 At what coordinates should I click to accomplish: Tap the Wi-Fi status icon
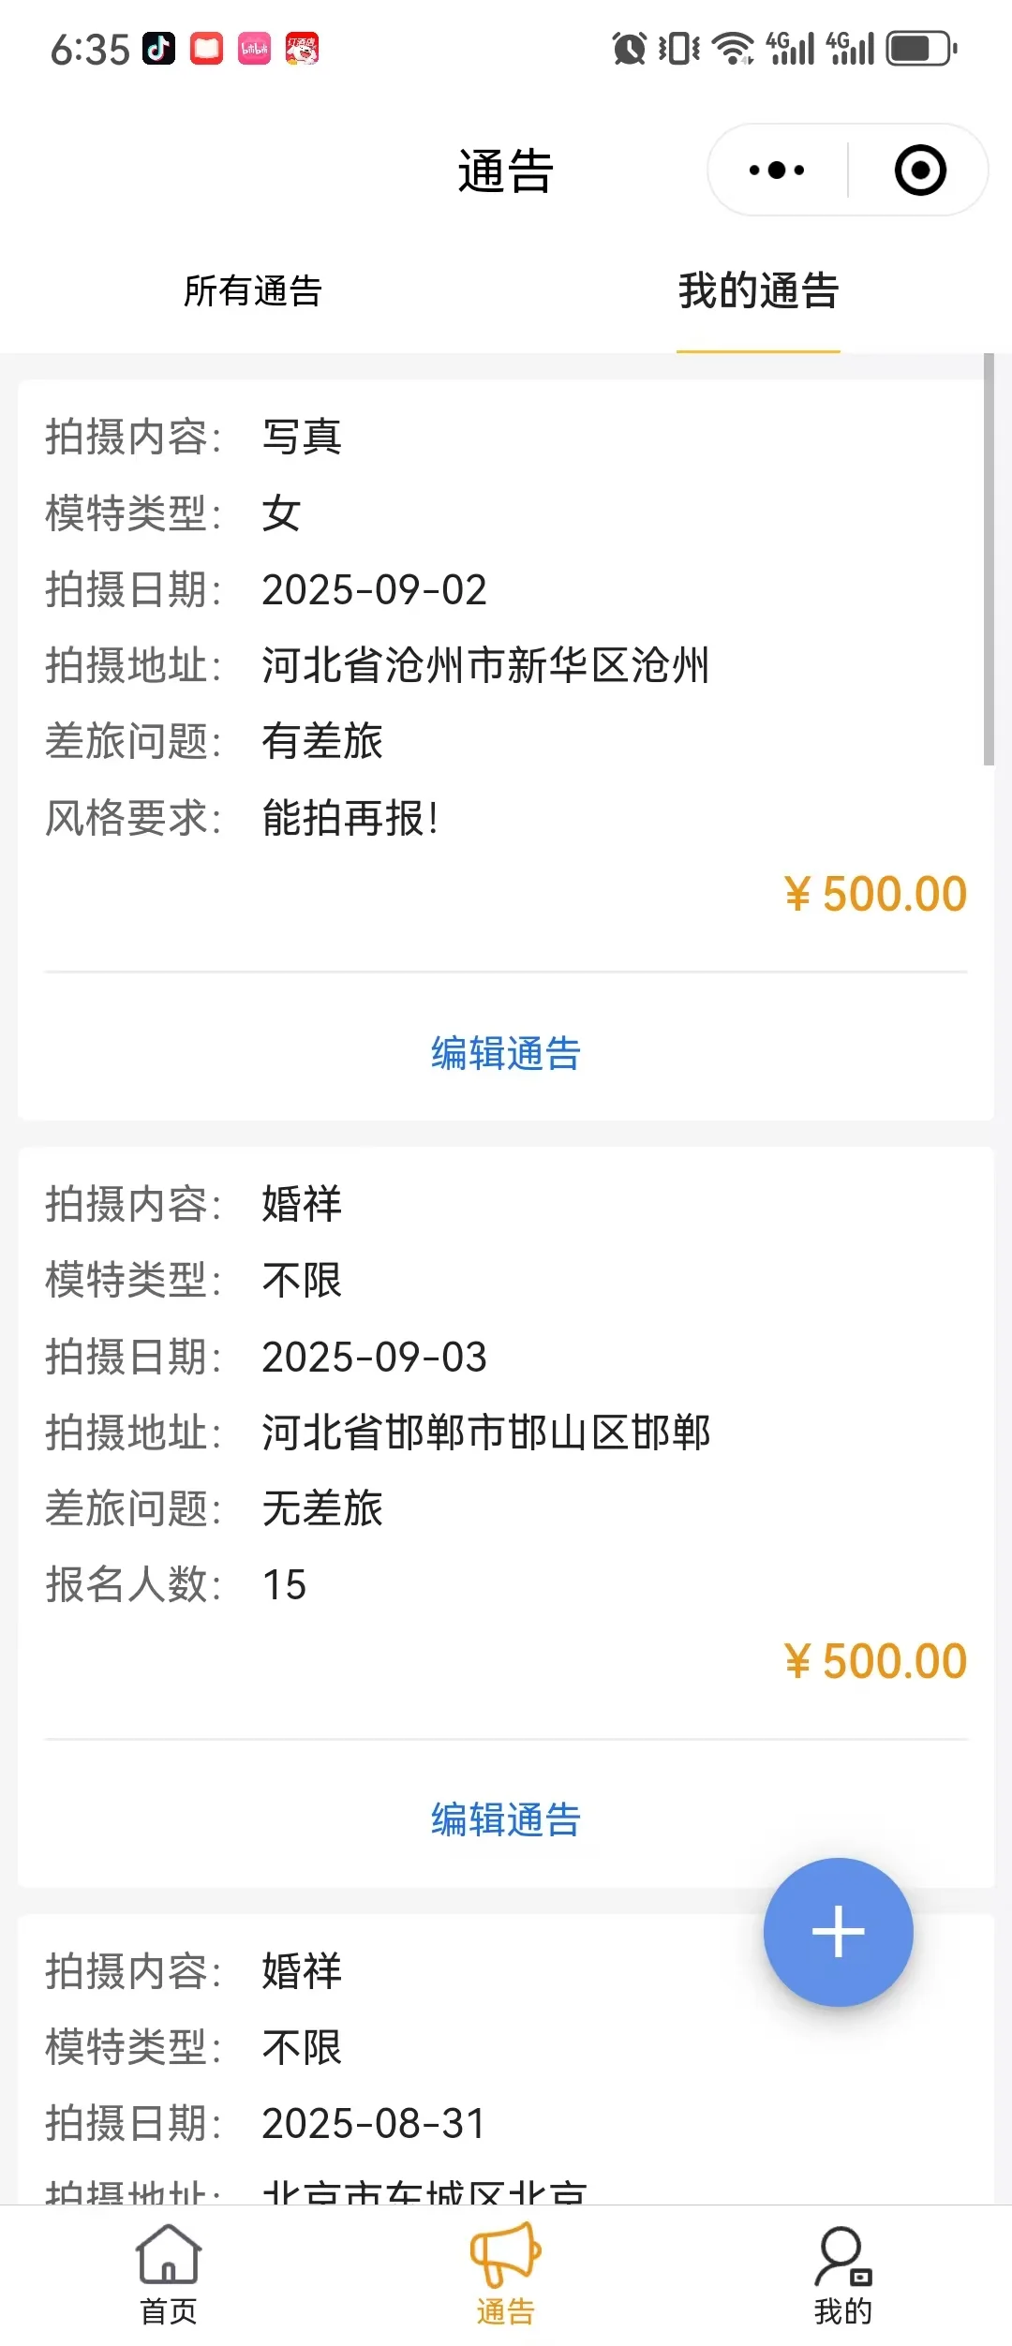(x=733, y=48)
